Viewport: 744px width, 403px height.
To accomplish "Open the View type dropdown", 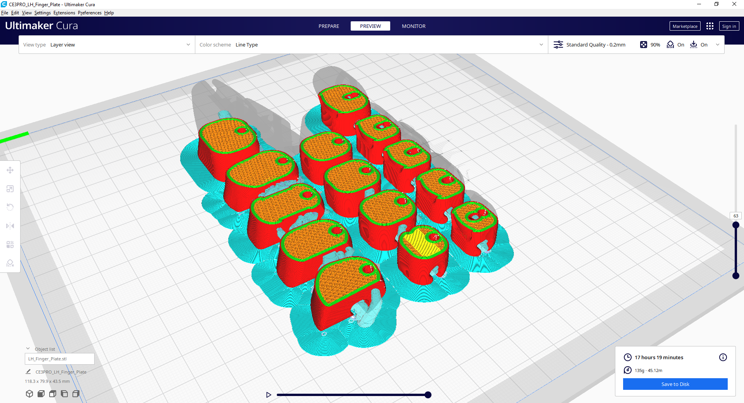I will point(107,45).
